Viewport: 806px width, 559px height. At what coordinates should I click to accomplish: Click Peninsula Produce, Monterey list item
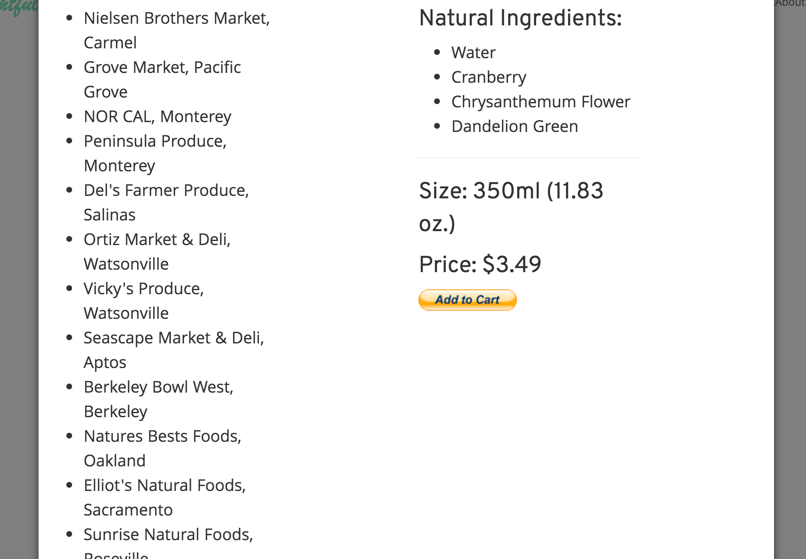click(155, 153)
